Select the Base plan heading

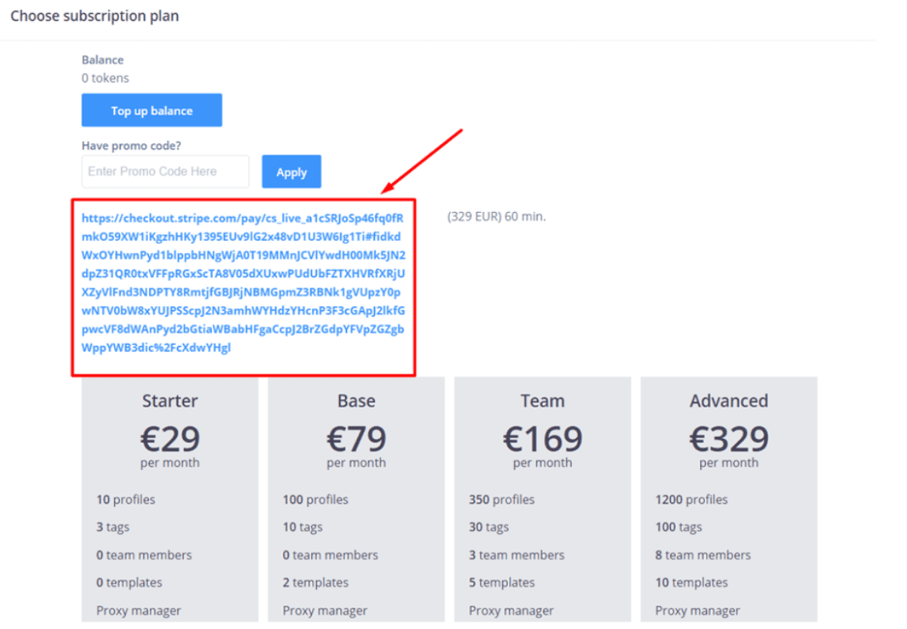tap(356, 401)
